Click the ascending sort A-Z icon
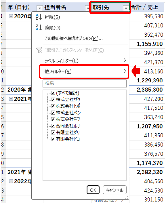 [x=39, y=17]
